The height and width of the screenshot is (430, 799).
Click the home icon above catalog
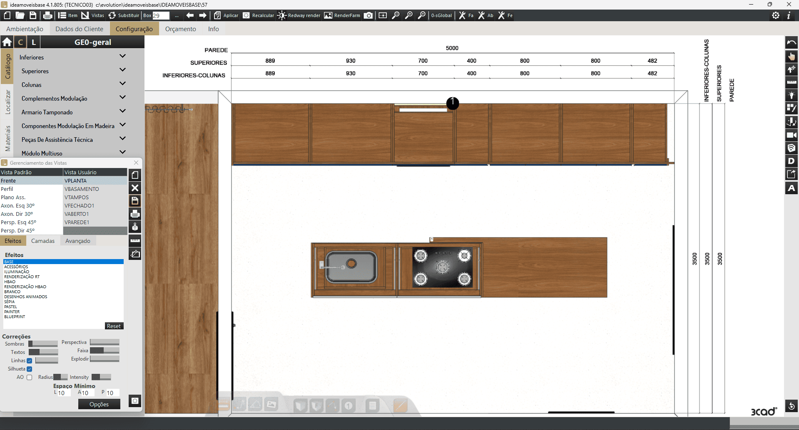(7, 42)
